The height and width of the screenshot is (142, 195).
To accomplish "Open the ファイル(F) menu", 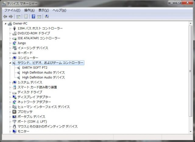I will pyautogui.click(x=12, y=10).
